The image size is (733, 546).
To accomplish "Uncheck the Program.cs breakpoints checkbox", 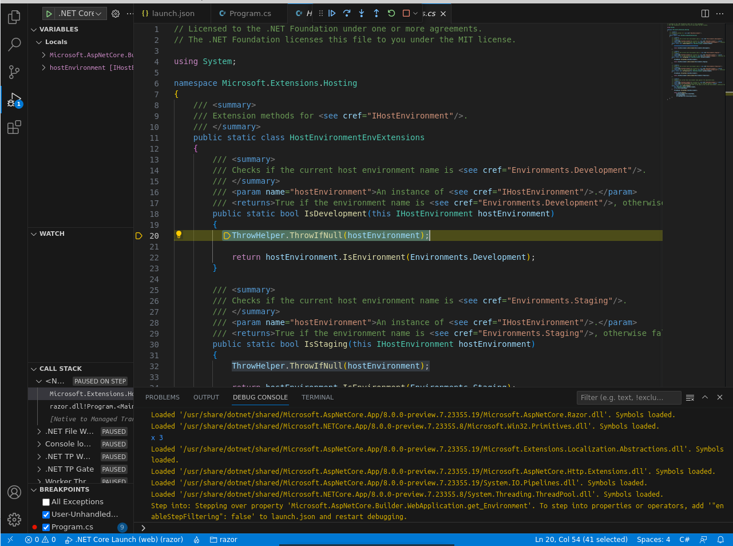I will [x=46, y=527].
